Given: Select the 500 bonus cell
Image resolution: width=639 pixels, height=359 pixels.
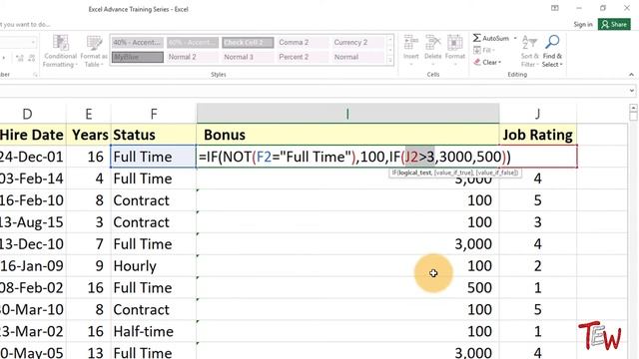Looking at the screenshot, I should tap(347, 288).
